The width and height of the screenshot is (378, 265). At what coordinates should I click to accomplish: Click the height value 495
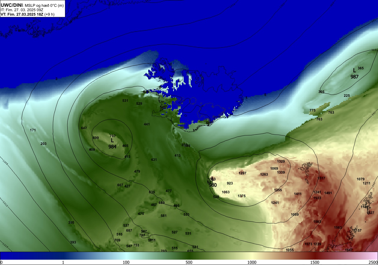tap(176, 206)
